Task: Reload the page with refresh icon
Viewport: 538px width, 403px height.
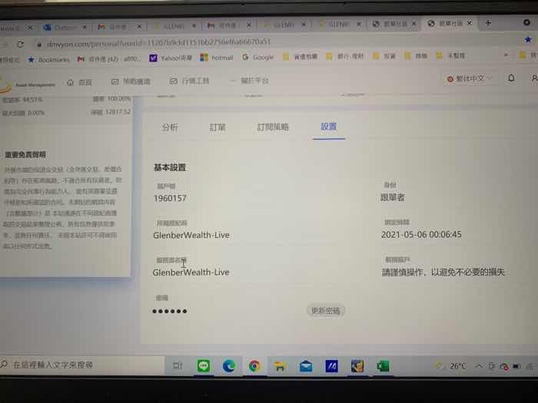Action: point(21,44)
